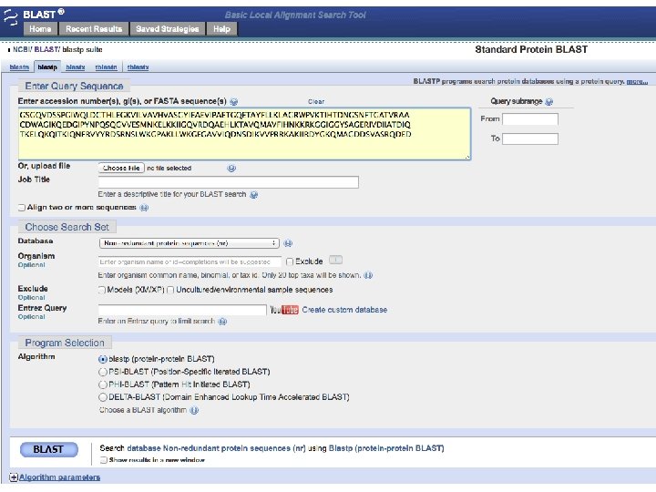
Task: Click the BLAST submit button
Action: (x=49, y=450)
